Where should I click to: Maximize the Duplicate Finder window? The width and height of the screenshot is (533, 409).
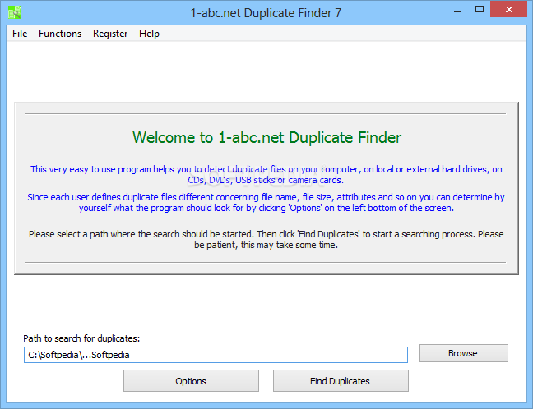480,10
